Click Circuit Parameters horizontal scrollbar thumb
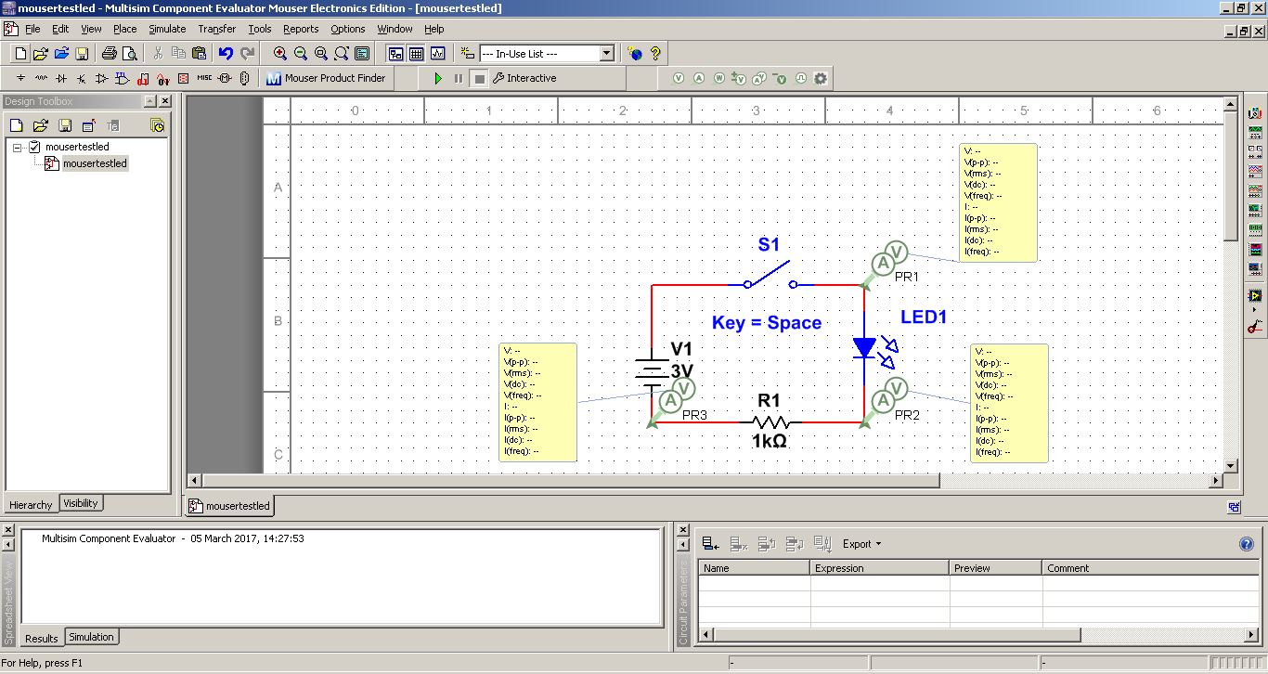This screenshot has width=1268, height=674. pos(898,635)
